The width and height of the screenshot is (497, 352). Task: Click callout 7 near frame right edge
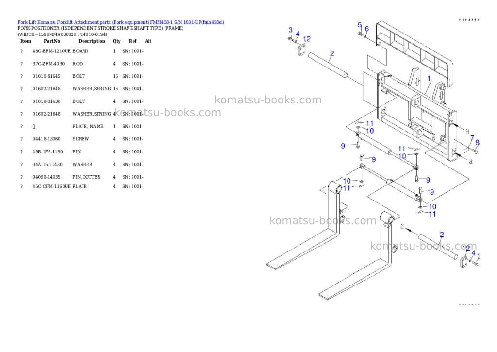point(472,138)
